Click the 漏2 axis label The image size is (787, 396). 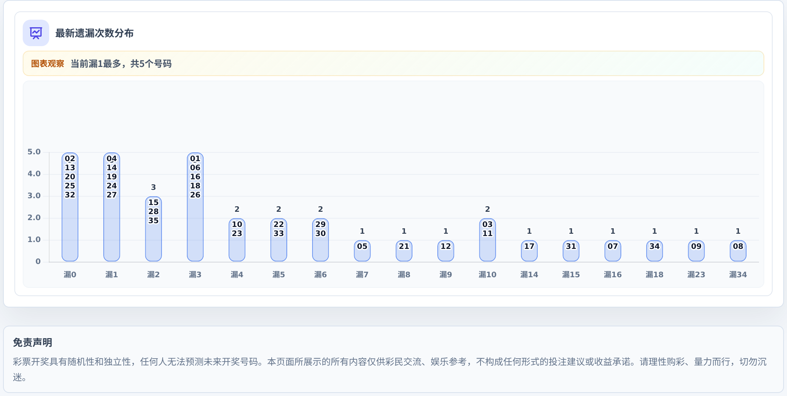154,275
